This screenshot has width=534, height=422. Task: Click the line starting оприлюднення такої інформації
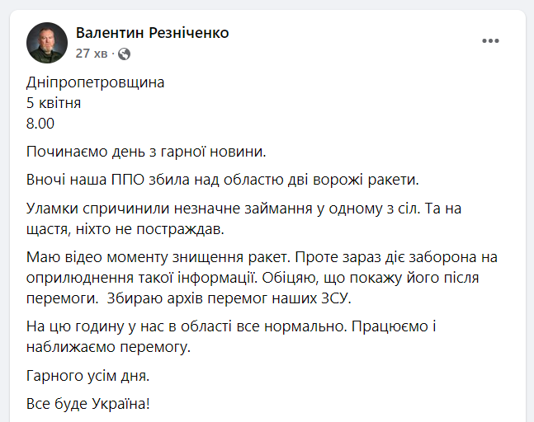pos(253,278)
